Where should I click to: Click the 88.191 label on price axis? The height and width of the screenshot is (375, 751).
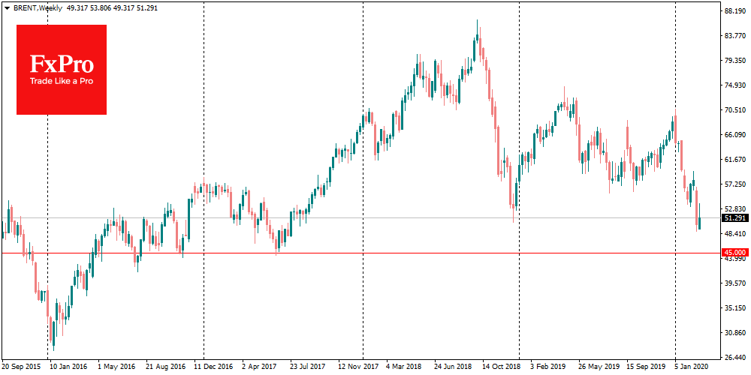734,11
